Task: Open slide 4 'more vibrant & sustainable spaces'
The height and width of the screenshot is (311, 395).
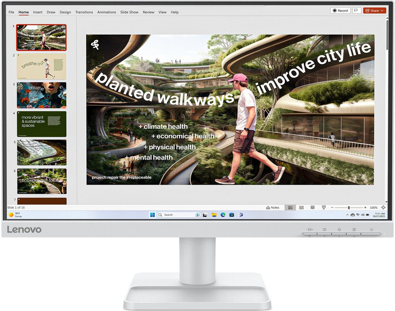Action: pos(42,124)
